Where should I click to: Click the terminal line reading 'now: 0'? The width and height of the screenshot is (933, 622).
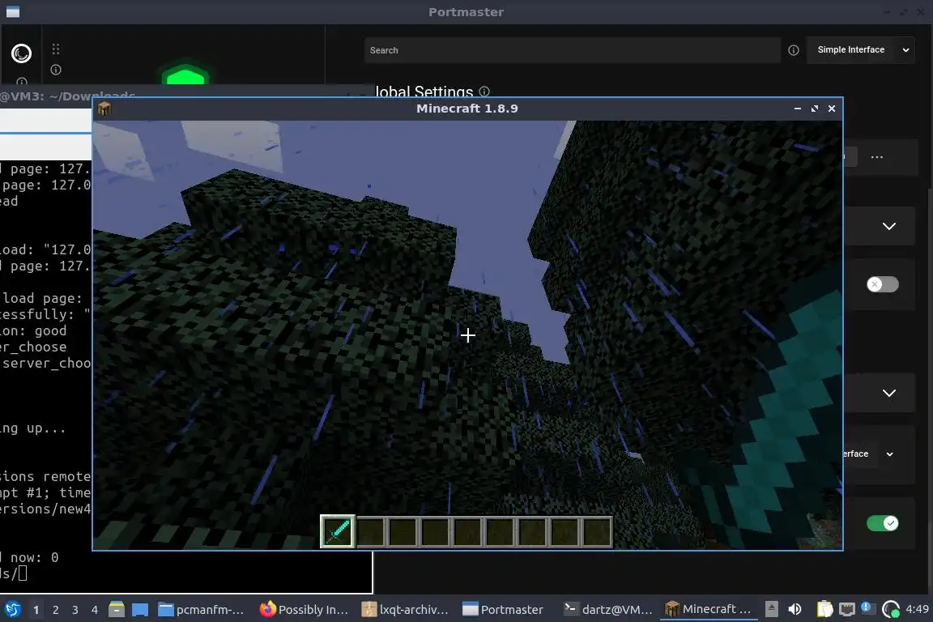click(29, 558)
